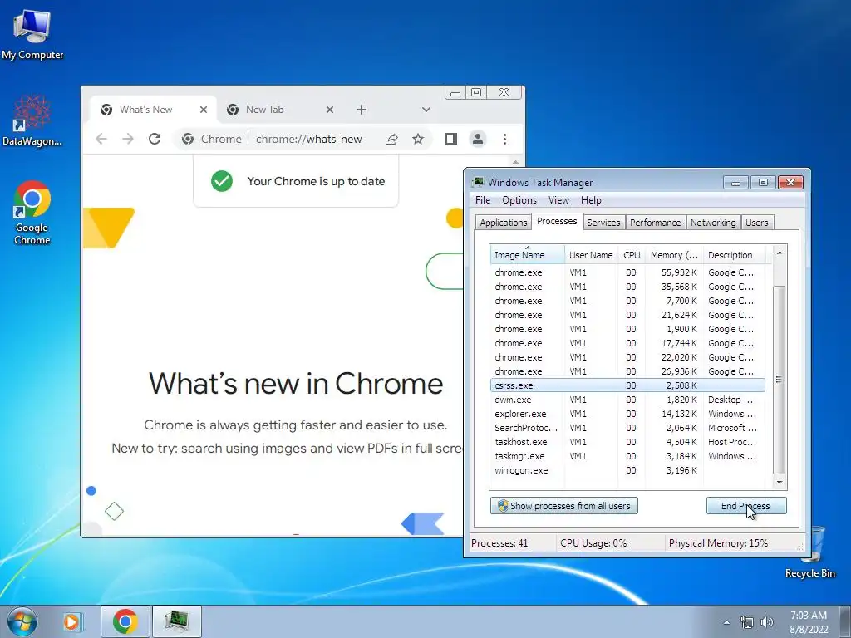Click Show processes from all users

tap(564, 506)
